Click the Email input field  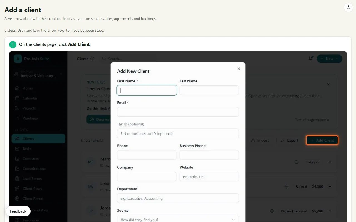pos(178,112)
